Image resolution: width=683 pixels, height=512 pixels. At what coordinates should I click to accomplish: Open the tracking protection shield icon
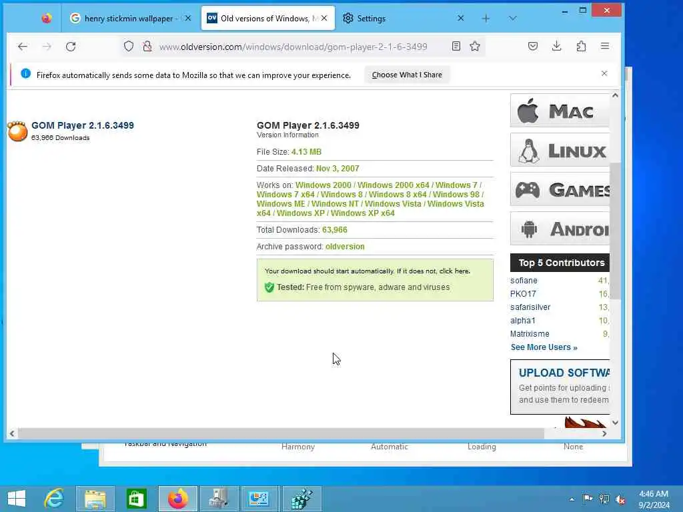click(x=129, y=46)
